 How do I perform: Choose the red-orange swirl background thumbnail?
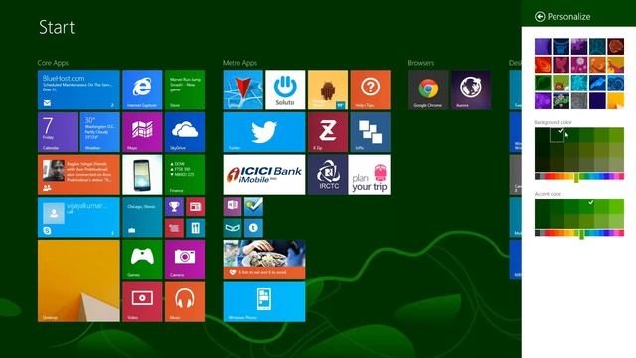pyautogui.click(x=543, y=65)
